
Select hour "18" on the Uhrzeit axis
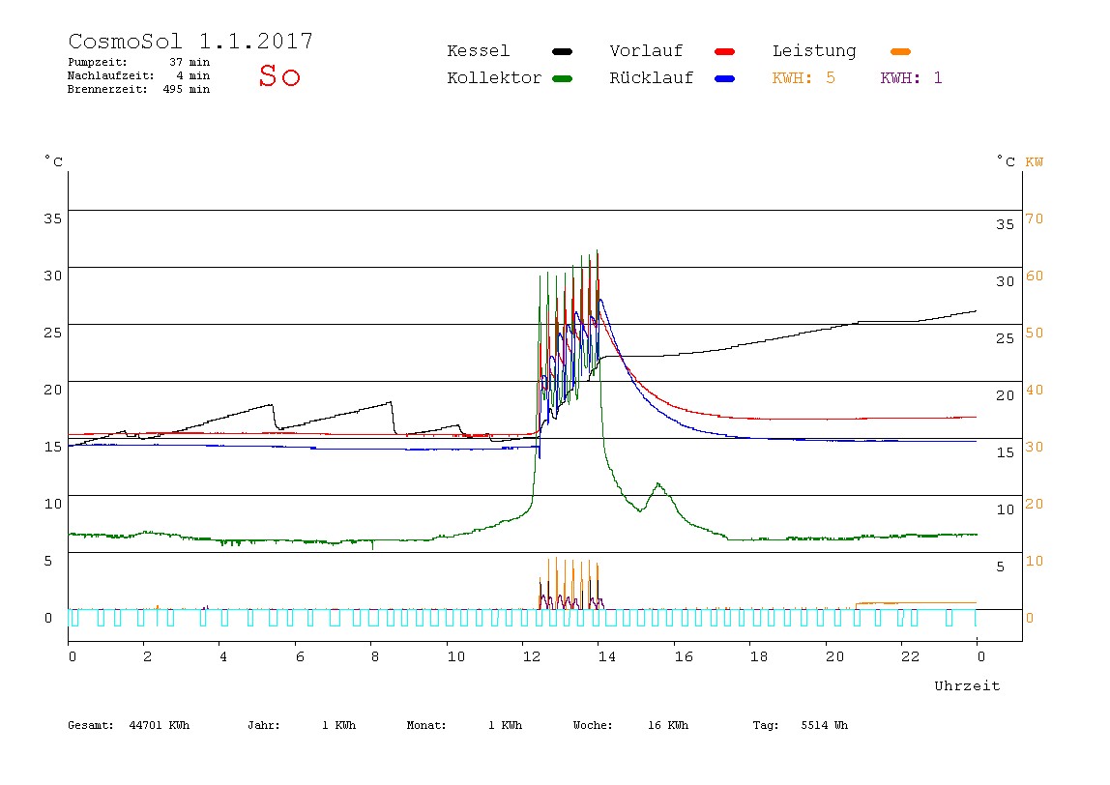point(758,656)
